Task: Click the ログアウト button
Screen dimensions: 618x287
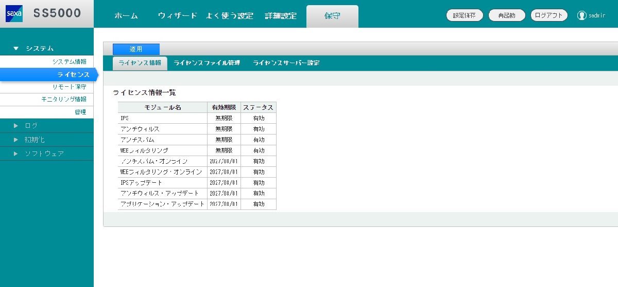Action: tap(549, 15)
